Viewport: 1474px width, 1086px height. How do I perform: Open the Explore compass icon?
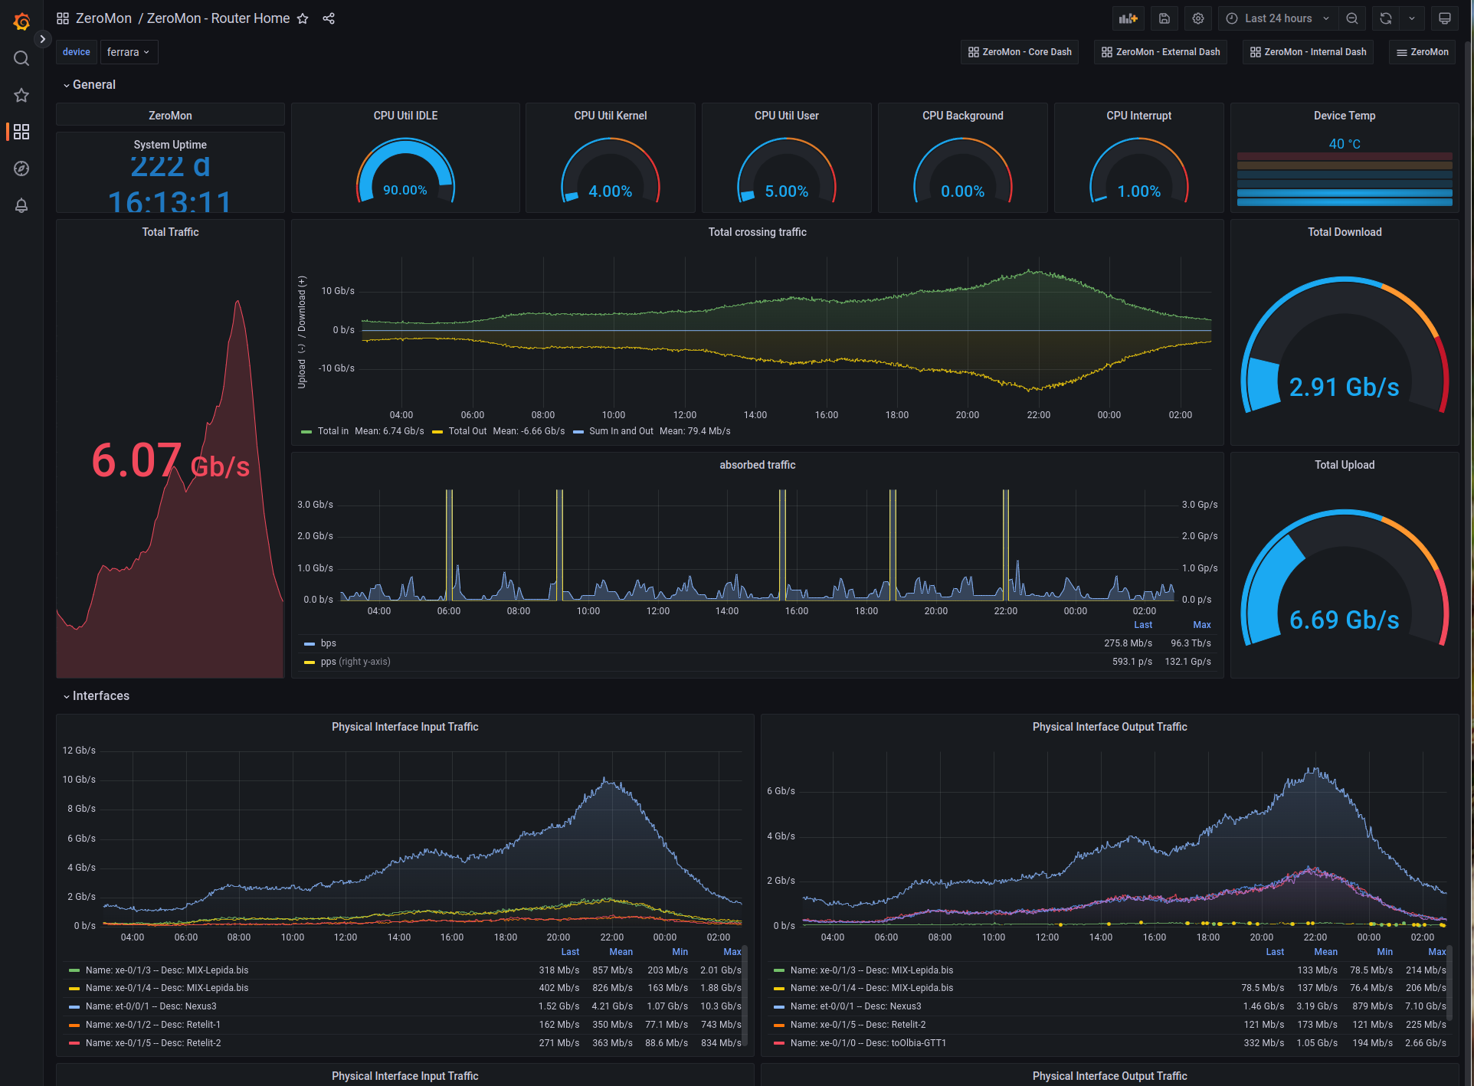(x=21, y=168)
